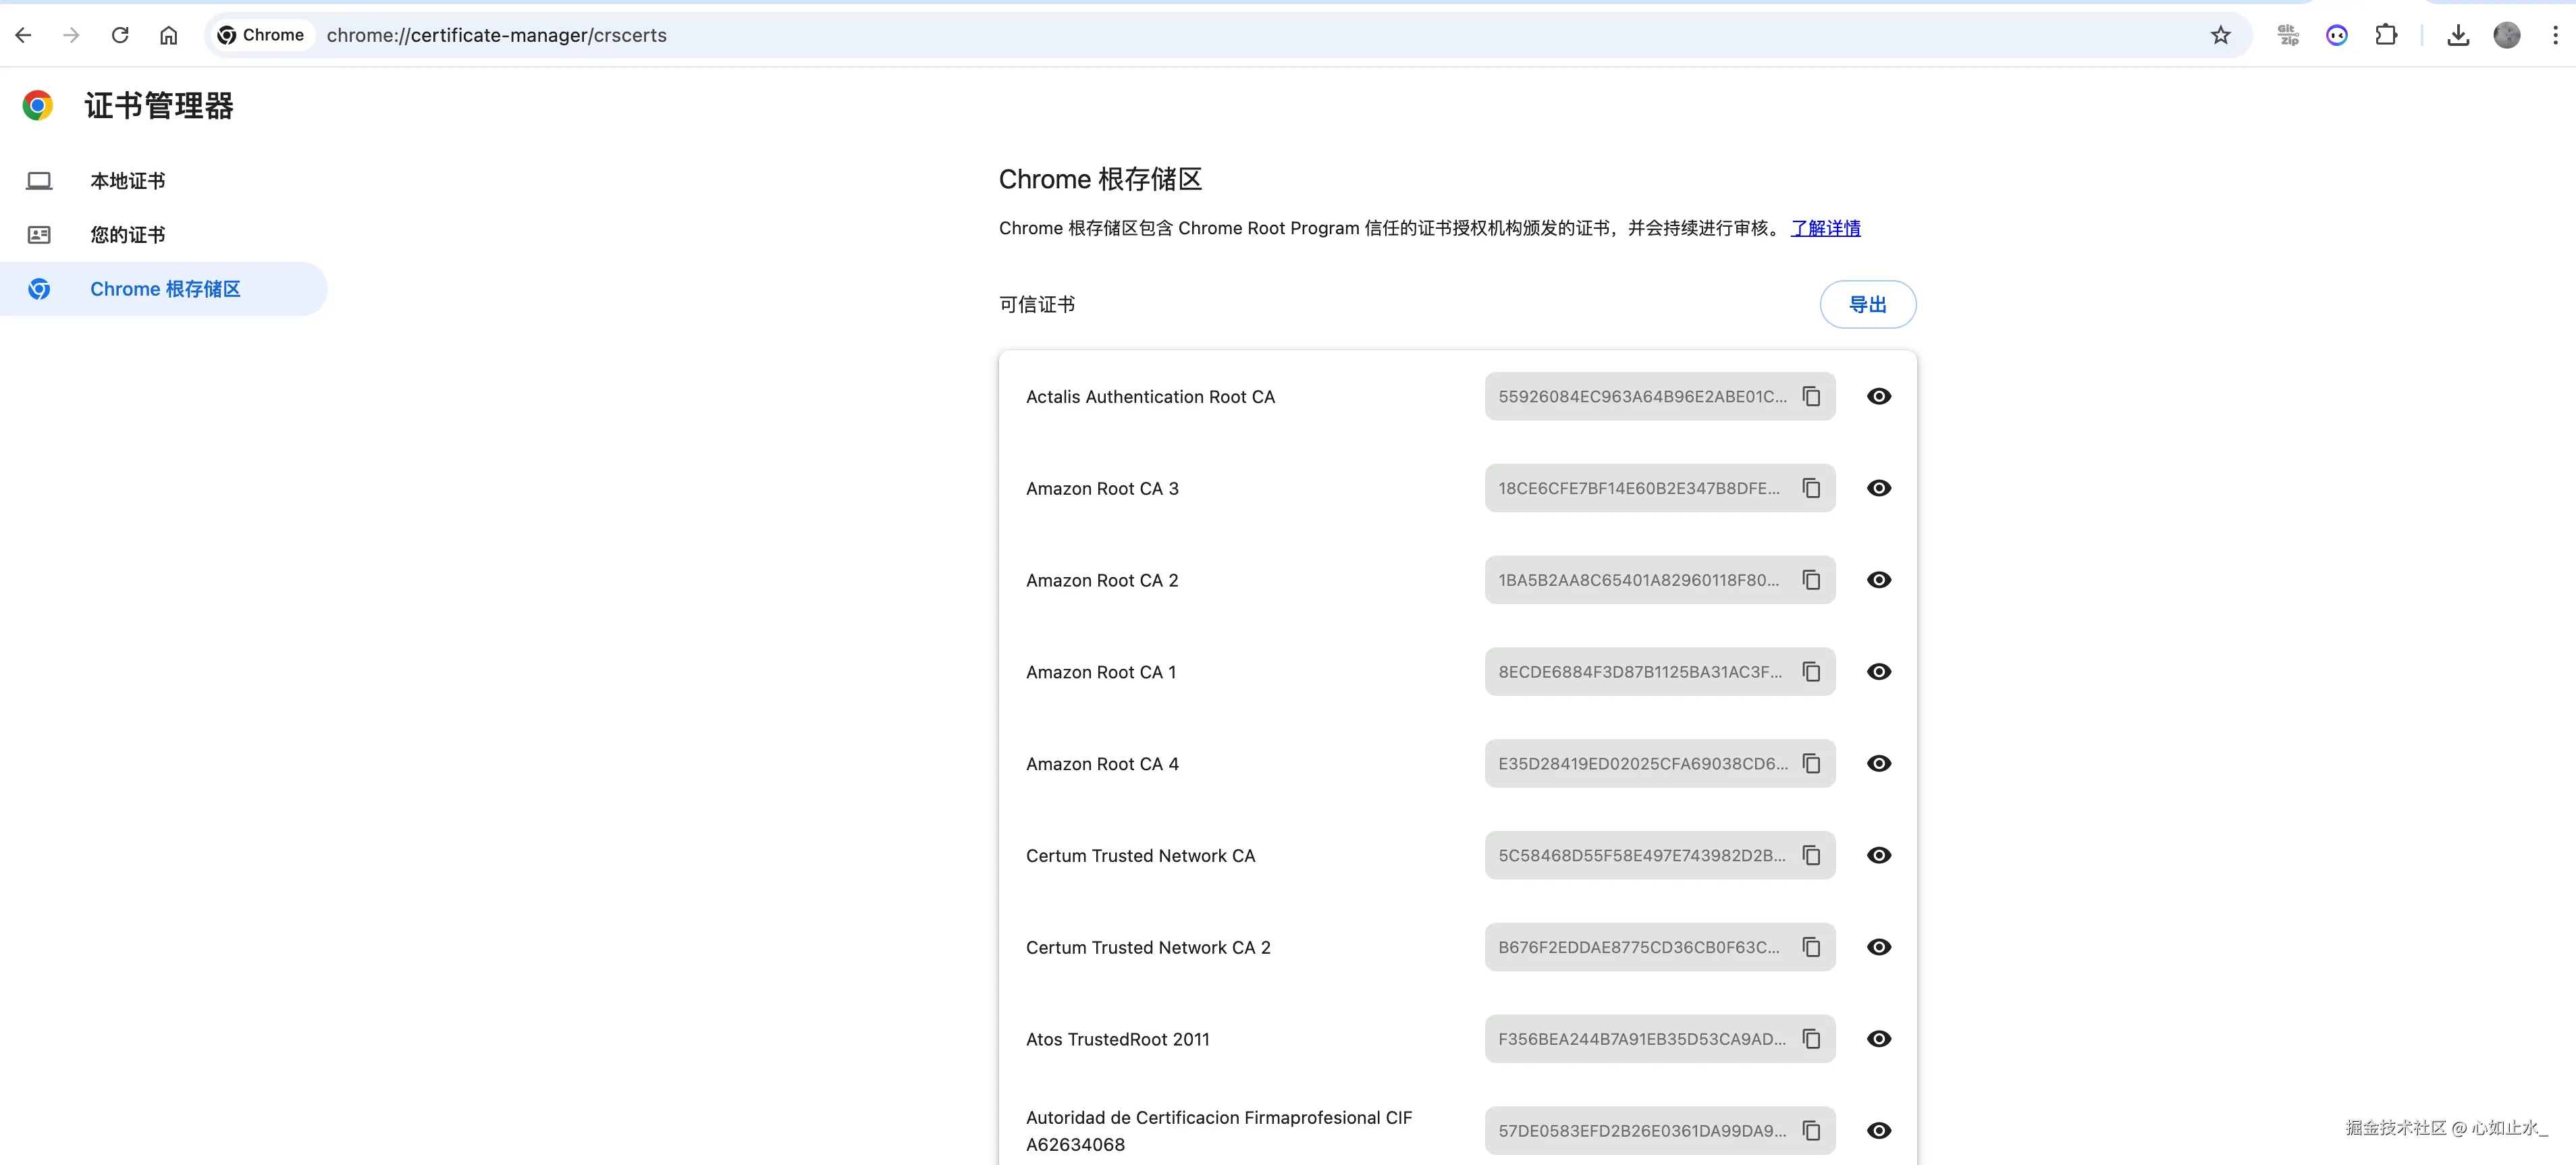Open Chrome three-dot menu
The width and height of the screenshot is (2576, 1165).
(x=2555, y=35)
